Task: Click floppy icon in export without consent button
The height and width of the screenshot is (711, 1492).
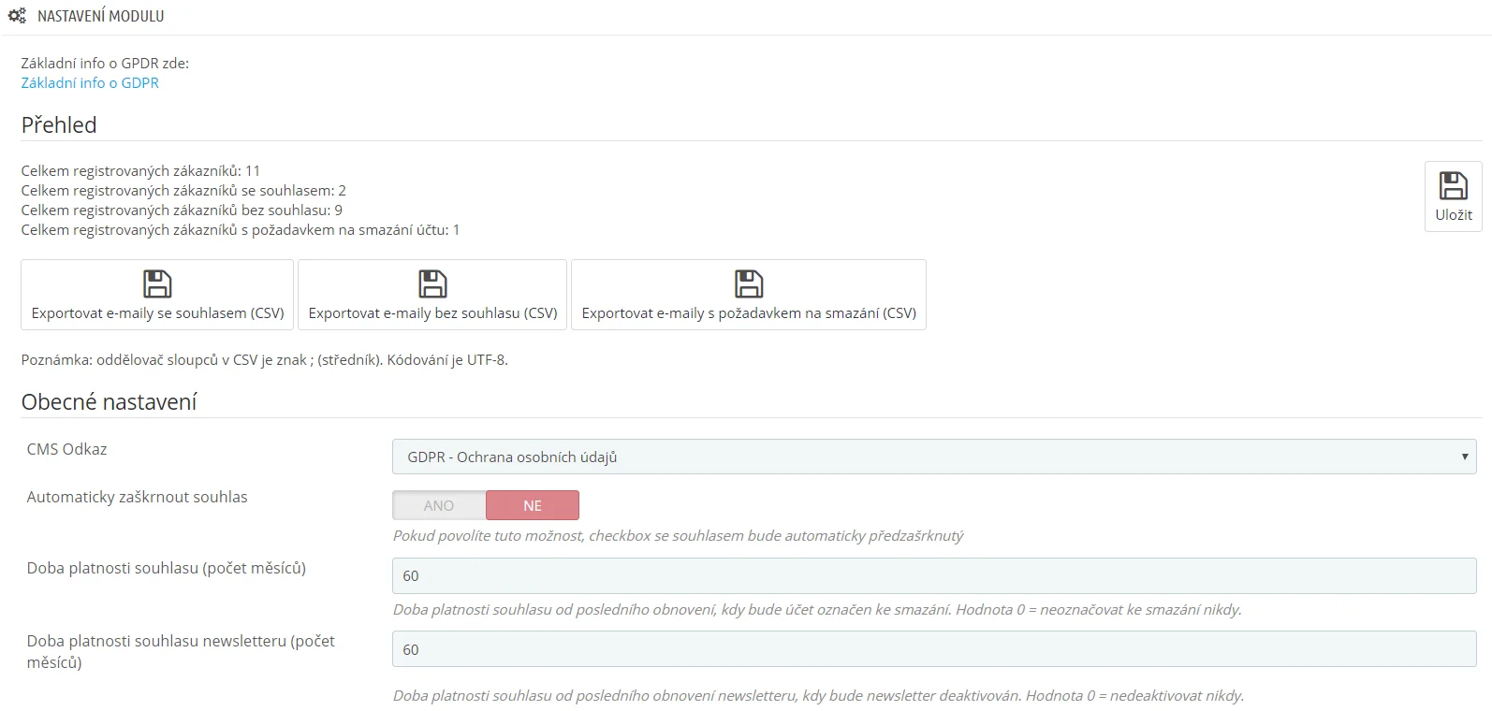Action: tap(432, 283)
